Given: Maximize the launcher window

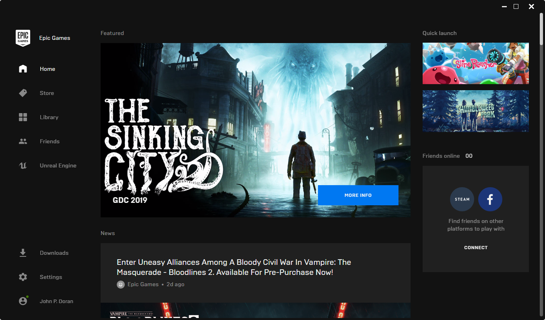Looking at the screenshot, I should click(x=516, y=6).
